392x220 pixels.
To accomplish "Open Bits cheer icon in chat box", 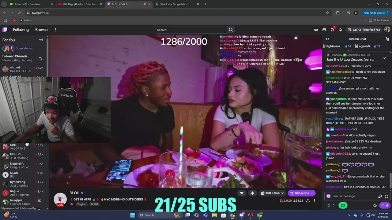I will (380, 196).
